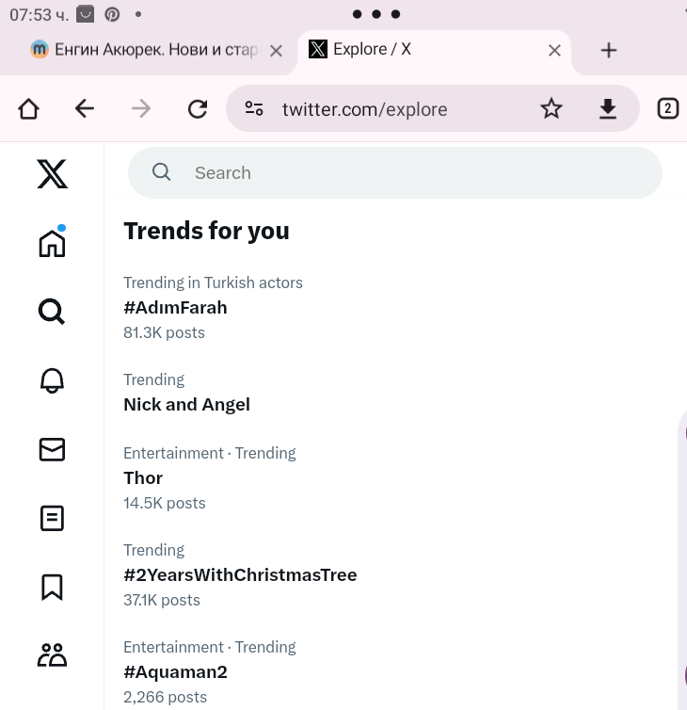Click the browser download icon
The width and height of the screenshot is (687, 710).
tap(607, 108)
